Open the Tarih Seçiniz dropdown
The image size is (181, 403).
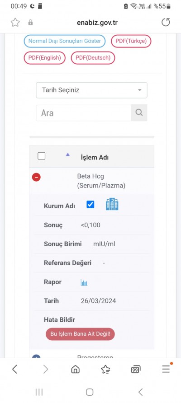[x=92, y=90]
